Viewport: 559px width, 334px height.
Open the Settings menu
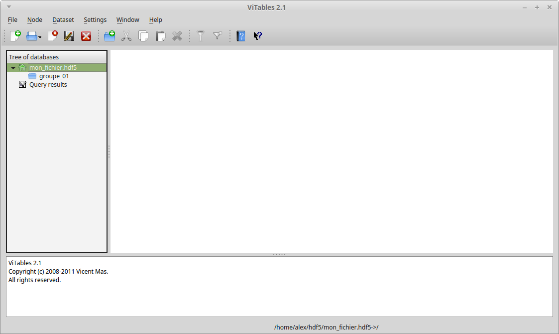95,20
